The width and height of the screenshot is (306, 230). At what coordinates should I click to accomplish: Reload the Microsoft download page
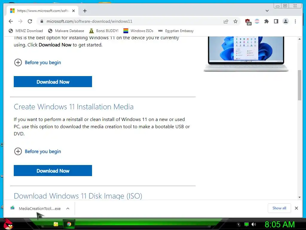pyautogui.click(x=30, y=21)
